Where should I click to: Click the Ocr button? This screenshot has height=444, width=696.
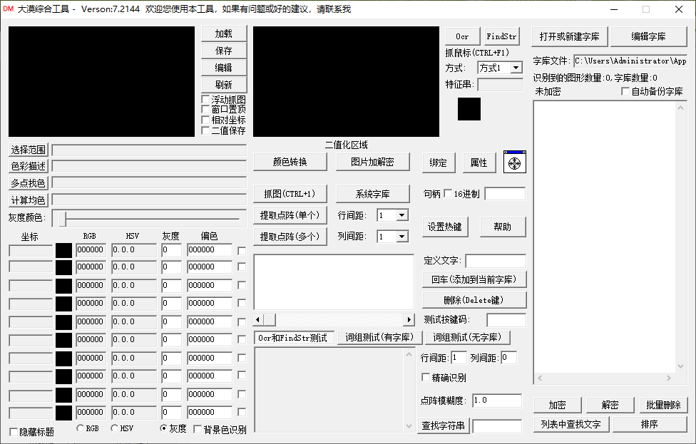(463, 36)
